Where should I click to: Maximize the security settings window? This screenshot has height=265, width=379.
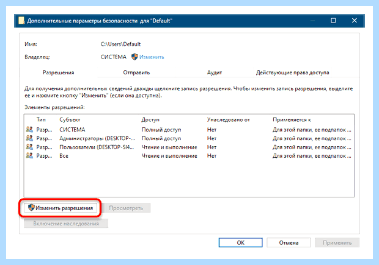(x=333, y=21)
